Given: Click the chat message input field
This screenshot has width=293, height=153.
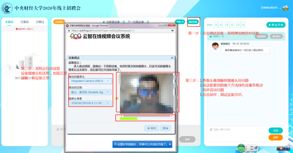Looking at the screenshot, I should pyautogui.click(x=236, y=130).
